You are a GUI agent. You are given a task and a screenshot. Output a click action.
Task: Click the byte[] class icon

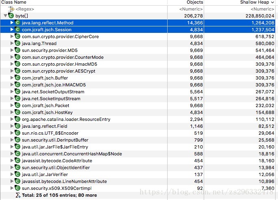pyautogui.click(x=11, y=16)
